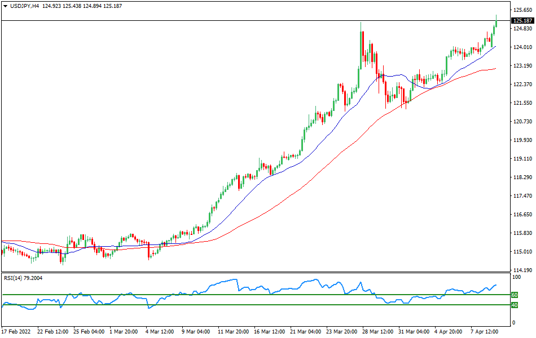536x338 pixels.
Task: Click the 116.650 price scale label
Action: (522, 215)
